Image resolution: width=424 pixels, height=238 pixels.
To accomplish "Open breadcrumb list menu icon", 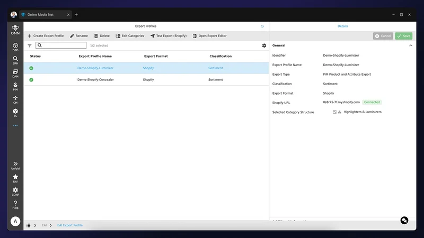I will click(x=29, y=225).
